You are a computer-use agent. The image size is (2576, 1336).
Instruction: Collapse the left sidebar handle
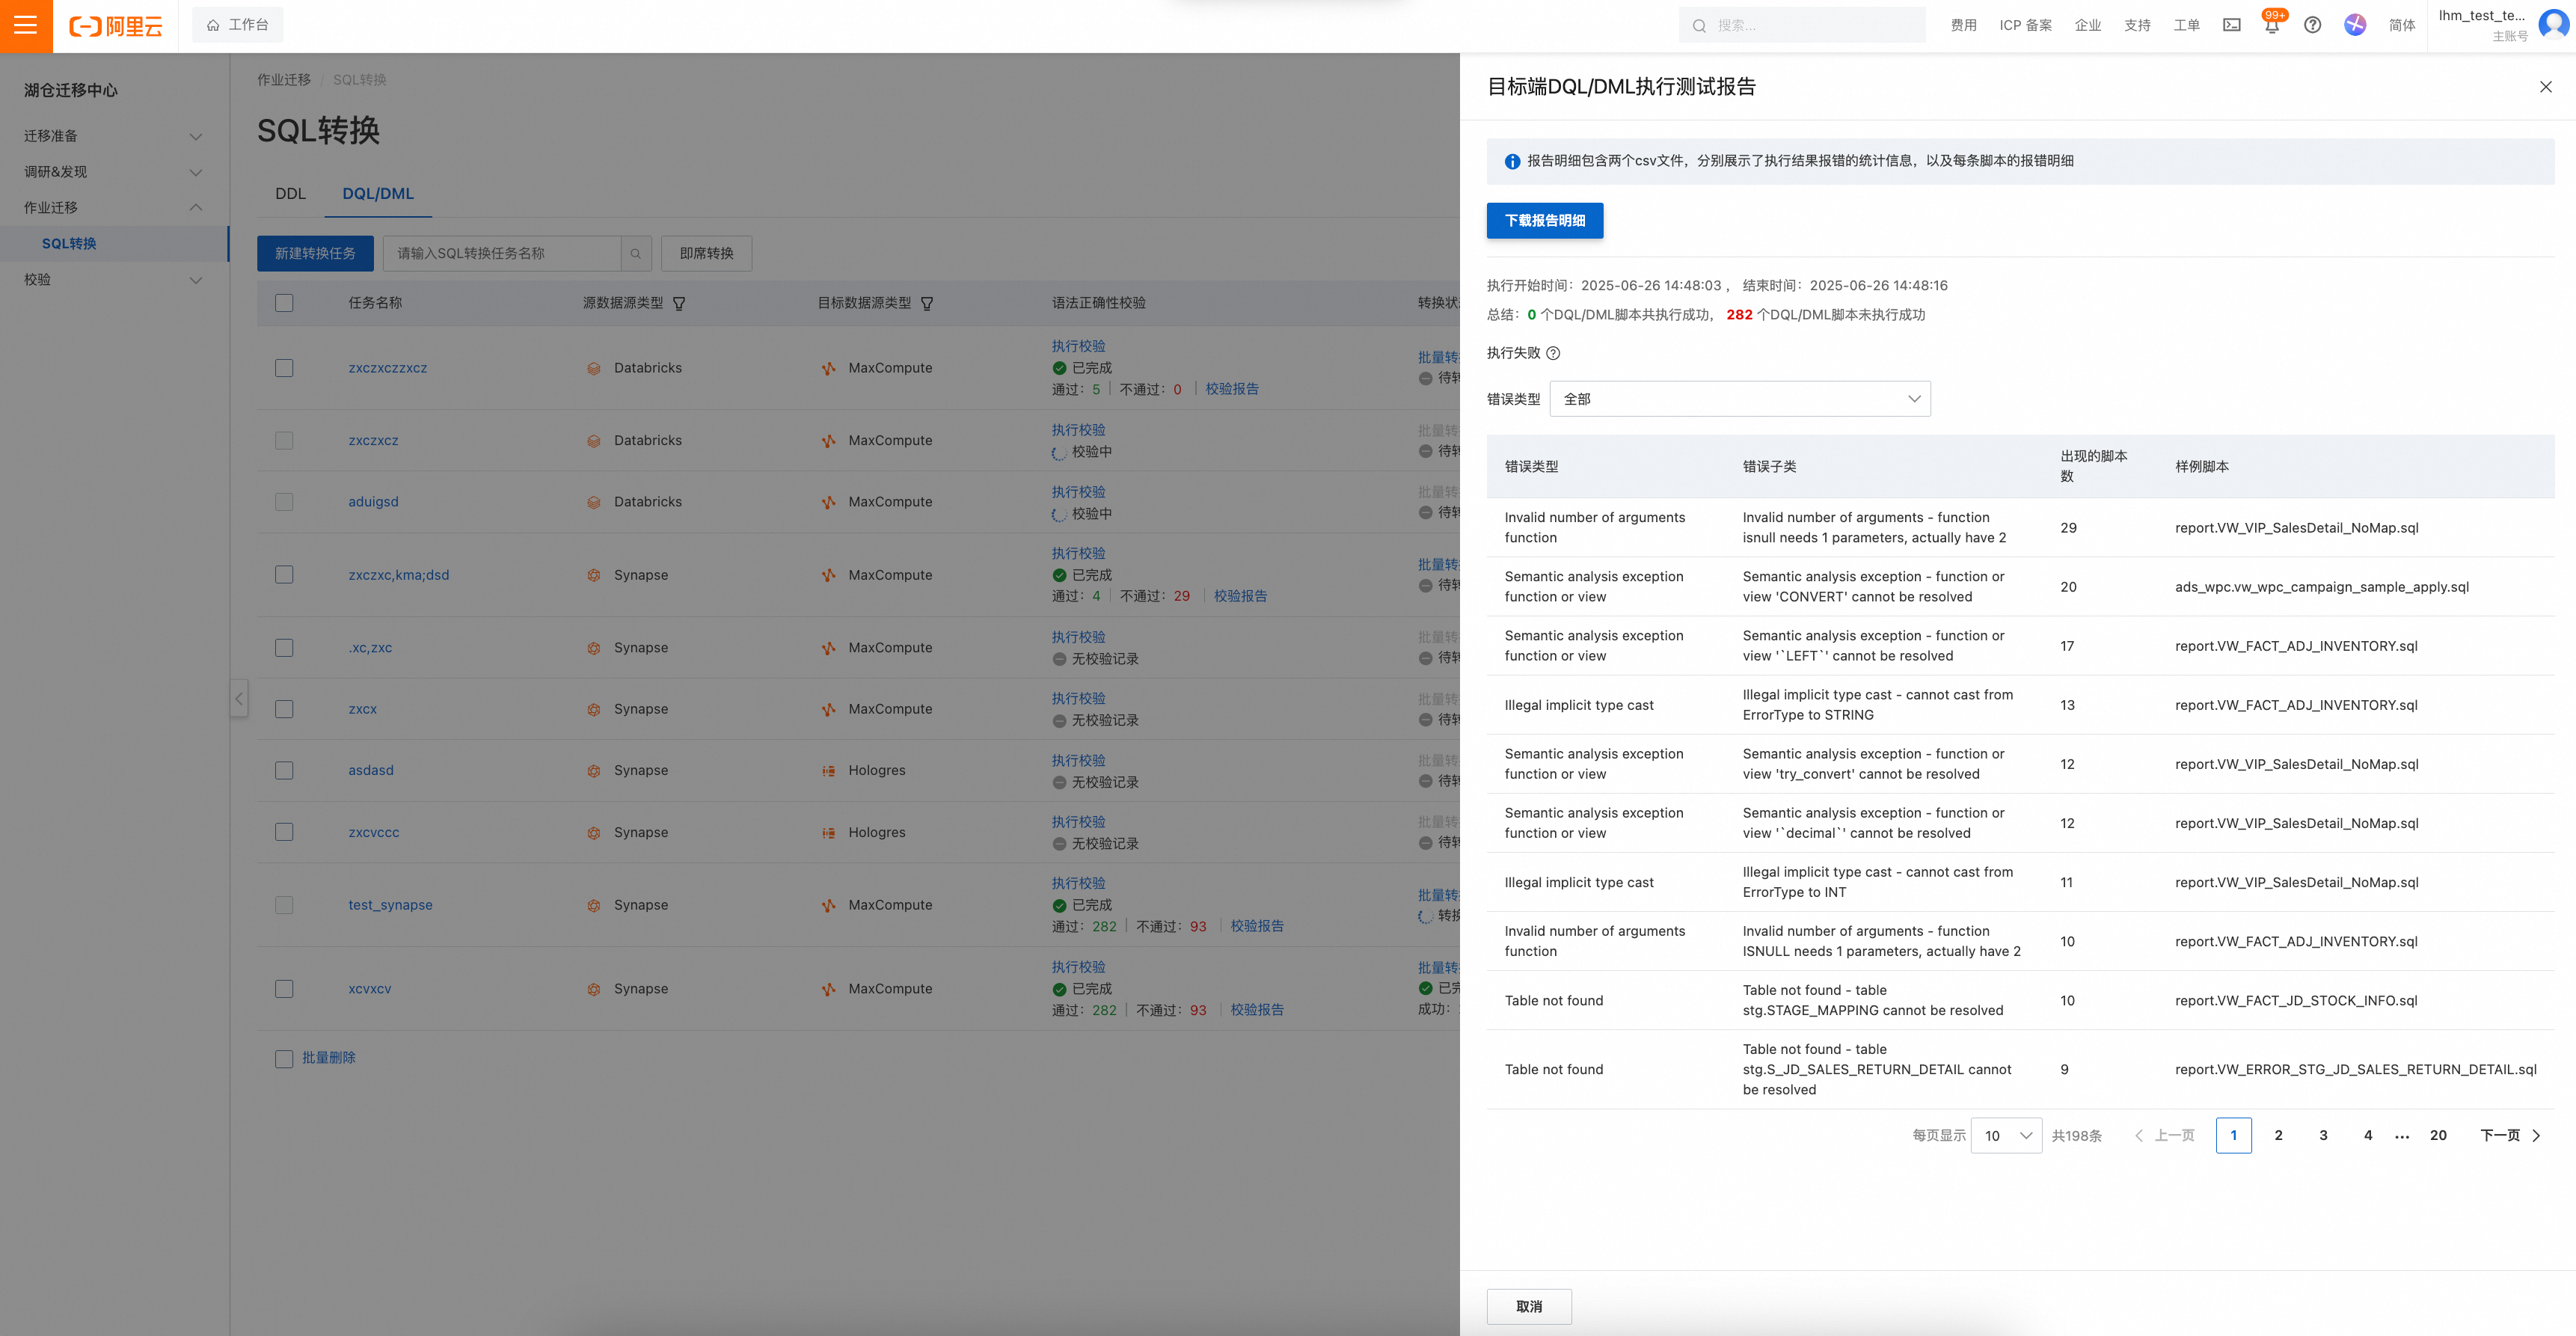(239, 698)
